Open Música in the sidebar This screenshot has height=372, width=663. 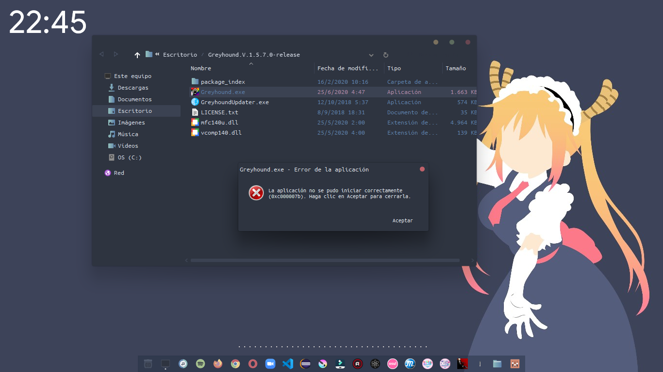[x=128, y=134]
